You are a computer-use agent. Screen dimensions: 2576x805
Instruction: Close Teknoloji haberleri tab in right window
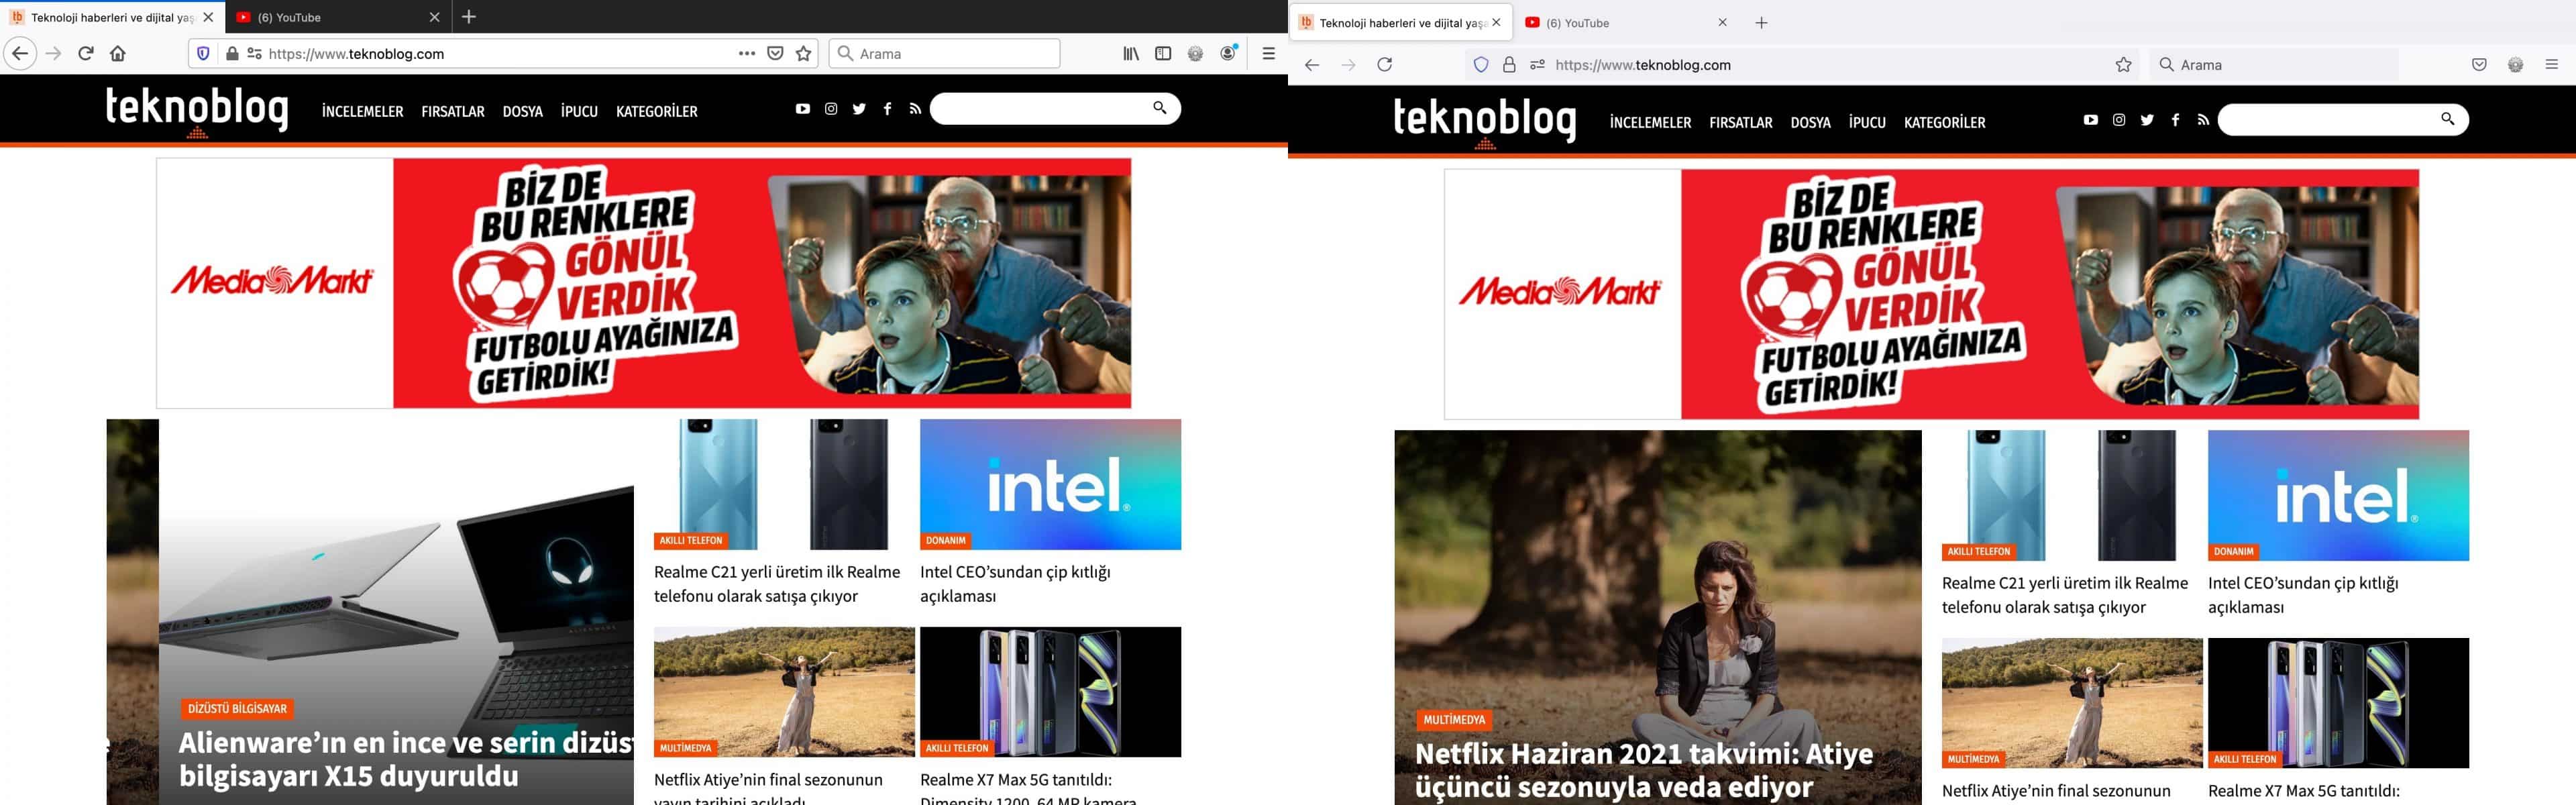(x=1496, y=22)
